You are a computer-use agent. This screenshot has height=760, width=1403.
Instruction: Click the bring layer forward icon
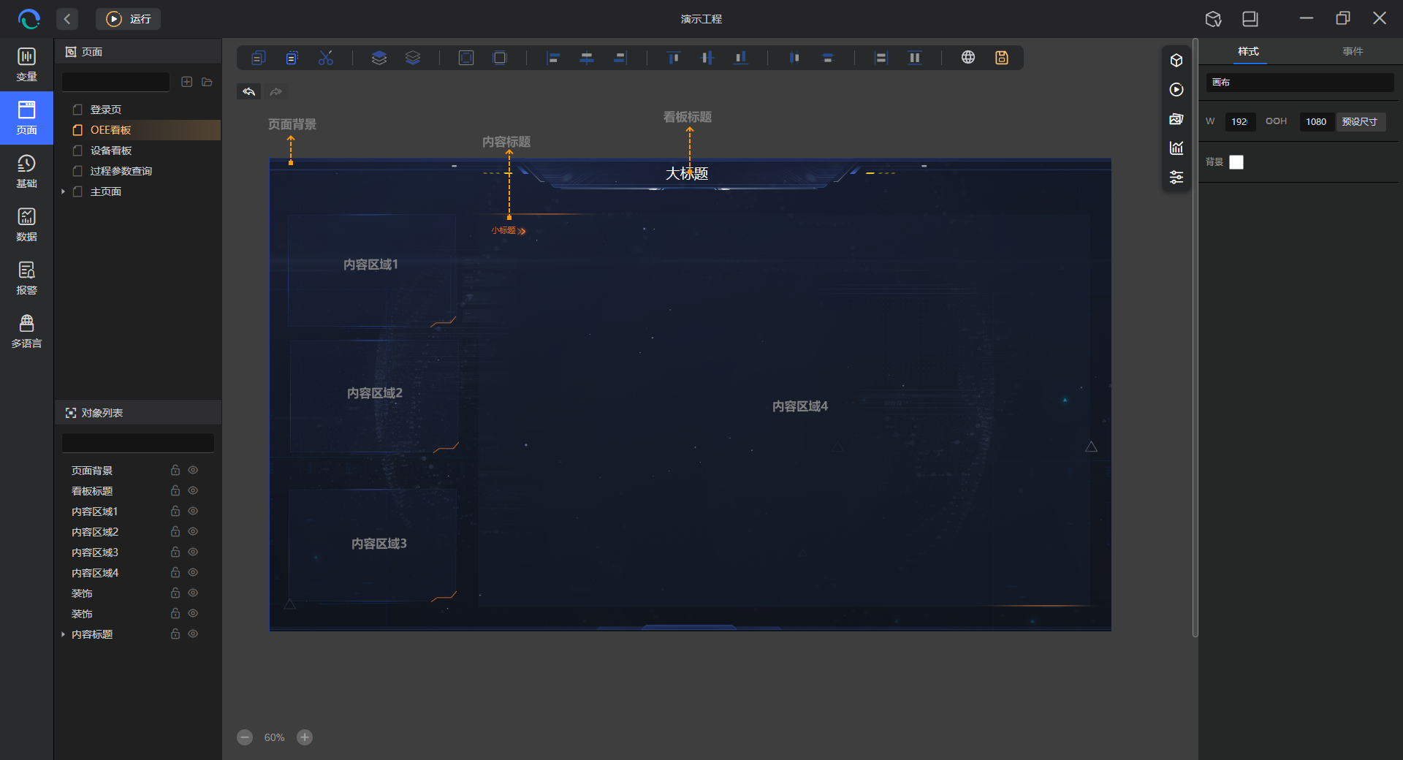click(x=379, y=58)
